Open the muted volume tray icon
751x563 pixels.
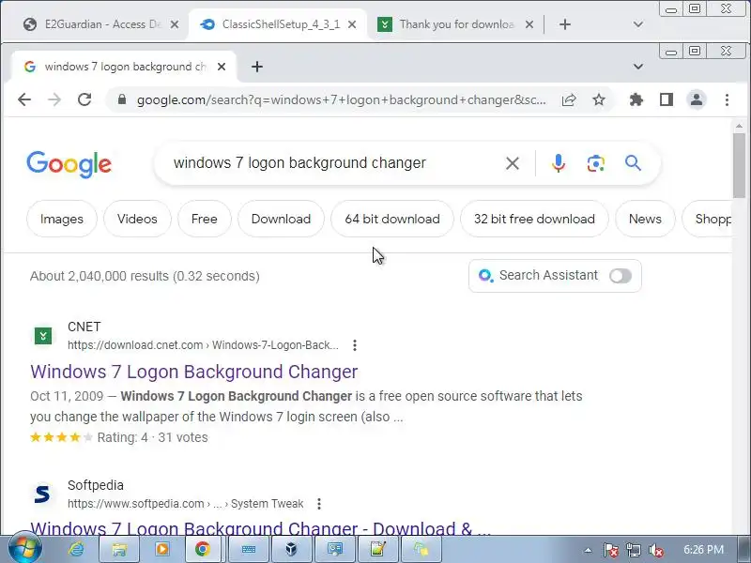(x=655, y=550)
